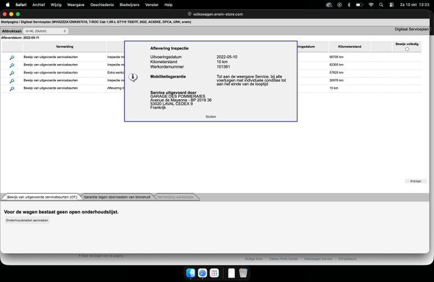Select Bewijs van uitgevoerde servicebeurten tab
Screen dimensions: 434x282
(x=42, y=197)
